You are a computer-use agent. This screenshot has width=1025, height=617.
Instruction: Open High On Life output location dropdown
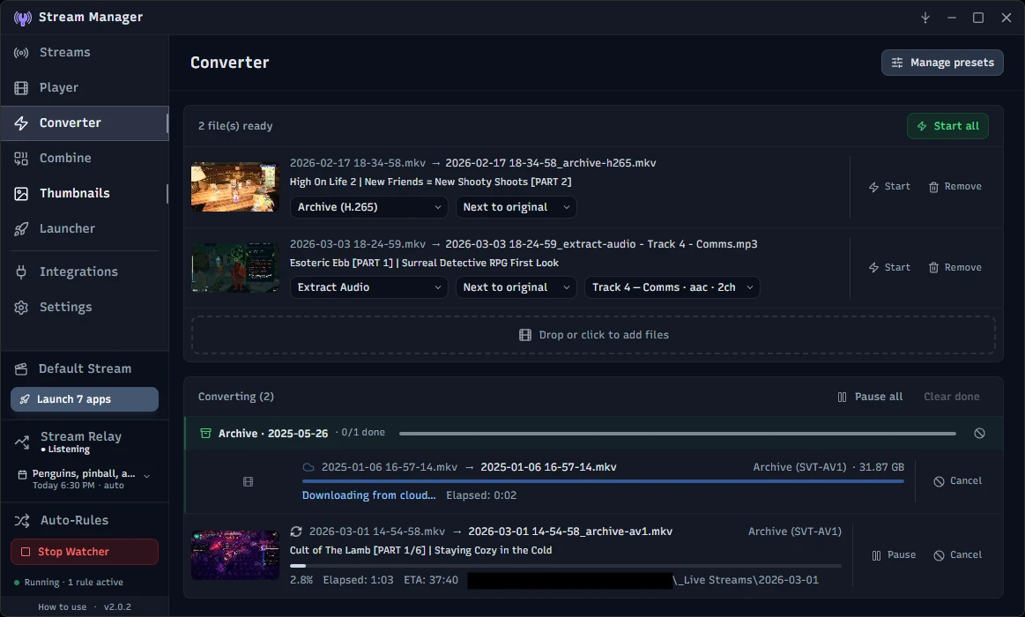(x=516, y=207)
